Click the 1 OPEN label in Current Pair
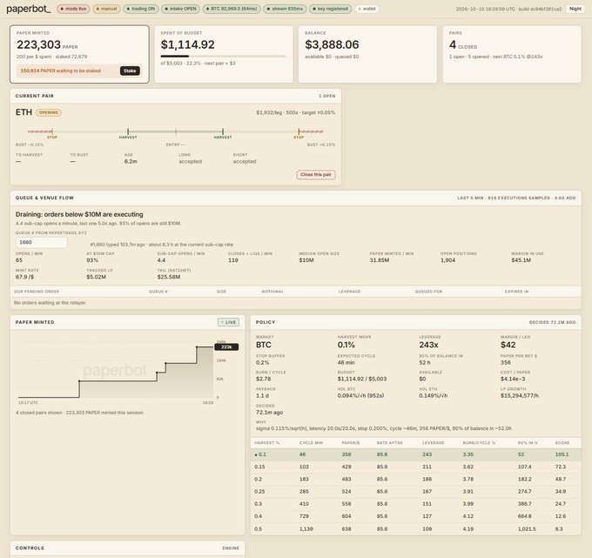 (x=327, y=96)
